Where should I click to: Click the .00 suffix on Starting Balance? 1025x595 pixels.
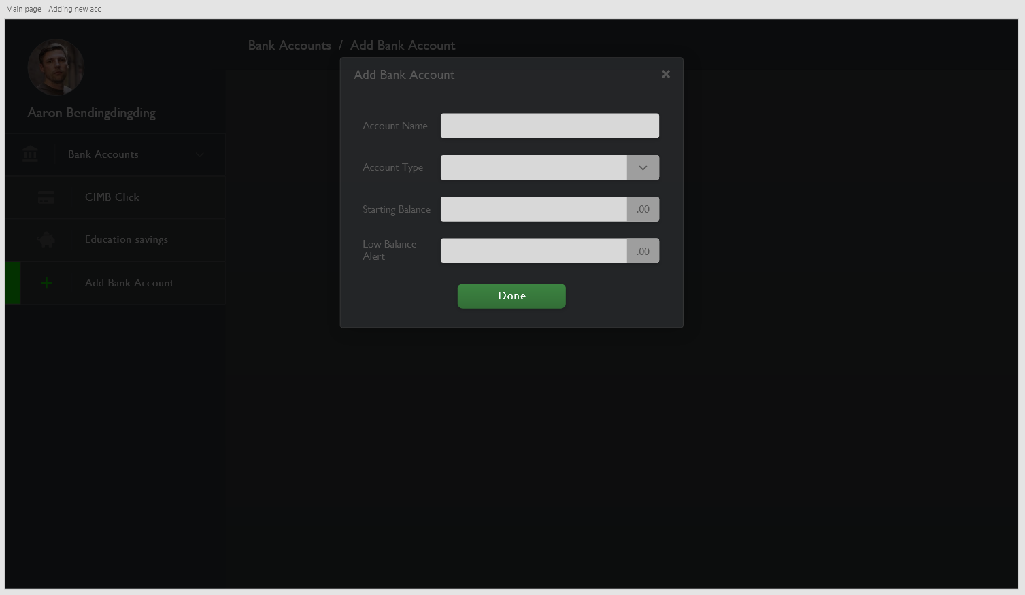click(642, 209)
